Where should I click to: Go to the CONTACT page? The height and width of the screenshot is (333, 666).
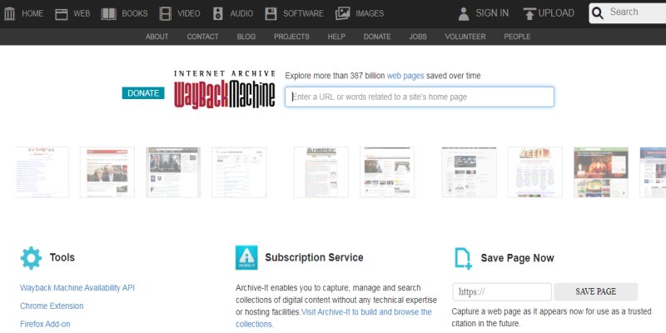coord(202,37)
